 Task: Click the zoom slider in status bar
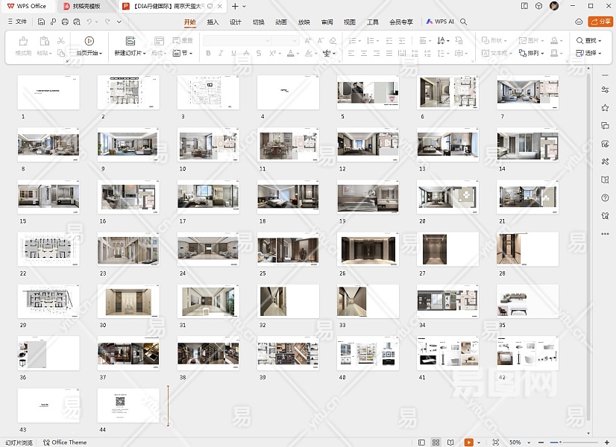[x=559, y=442]
